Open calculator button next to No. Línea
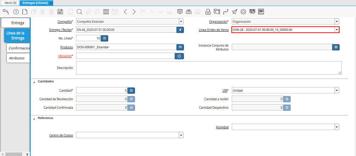Viewport: 356px width, 156px height. point(104,38)
